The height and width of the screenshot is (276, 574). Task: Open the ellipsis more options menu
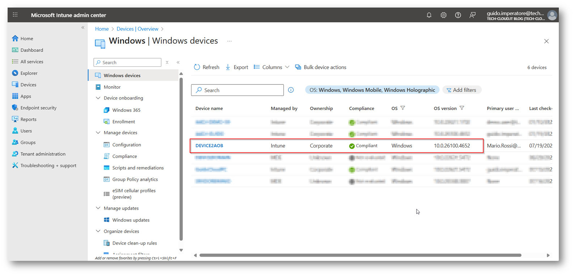(229, 41)
